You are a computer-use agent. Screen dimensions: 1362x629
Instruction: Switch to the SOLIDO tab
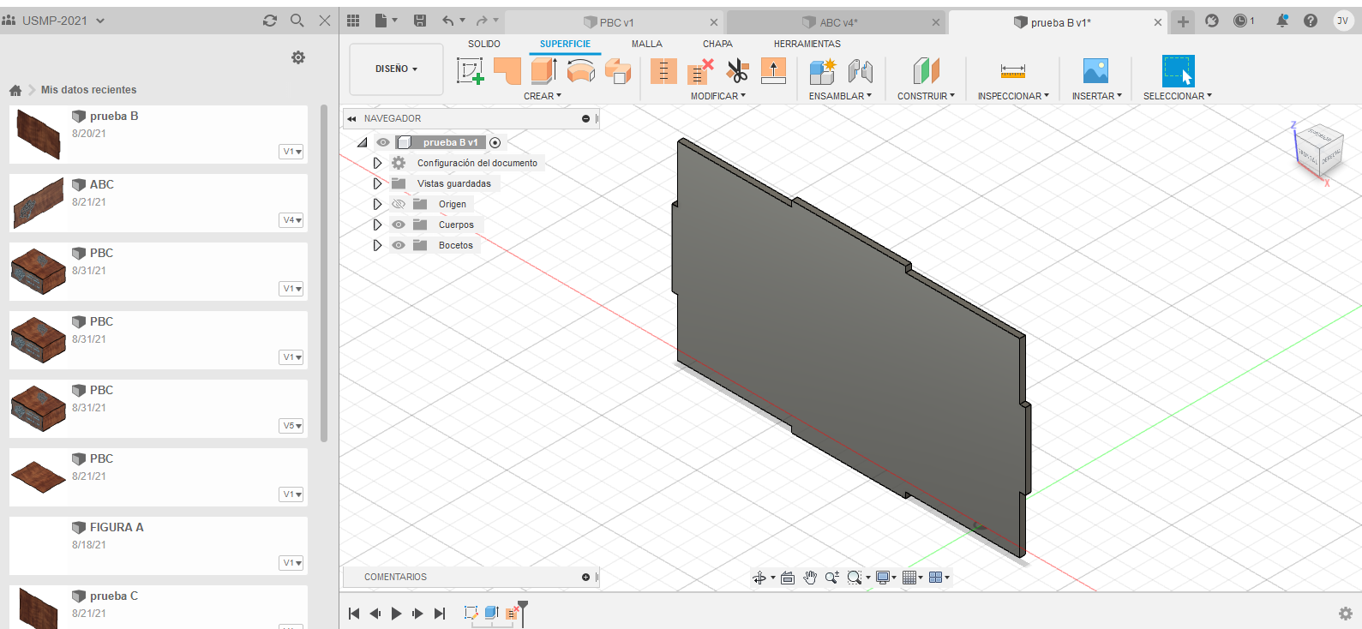click(484, 44)
